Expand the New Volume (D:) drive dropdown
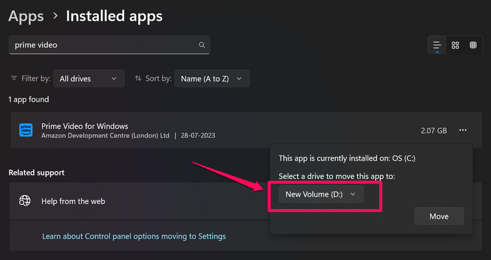This screenshot has height=260, width=491. point(321,194)
